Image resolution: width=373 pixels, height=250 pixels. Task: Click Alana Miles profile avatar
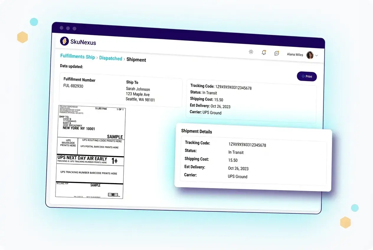310,55
